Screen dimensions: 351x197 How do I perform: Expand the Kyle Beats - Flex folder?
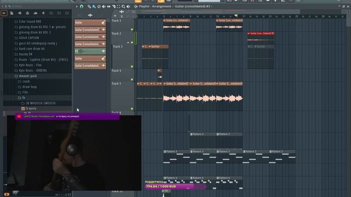pyautogui.click(x=28, y=65)
